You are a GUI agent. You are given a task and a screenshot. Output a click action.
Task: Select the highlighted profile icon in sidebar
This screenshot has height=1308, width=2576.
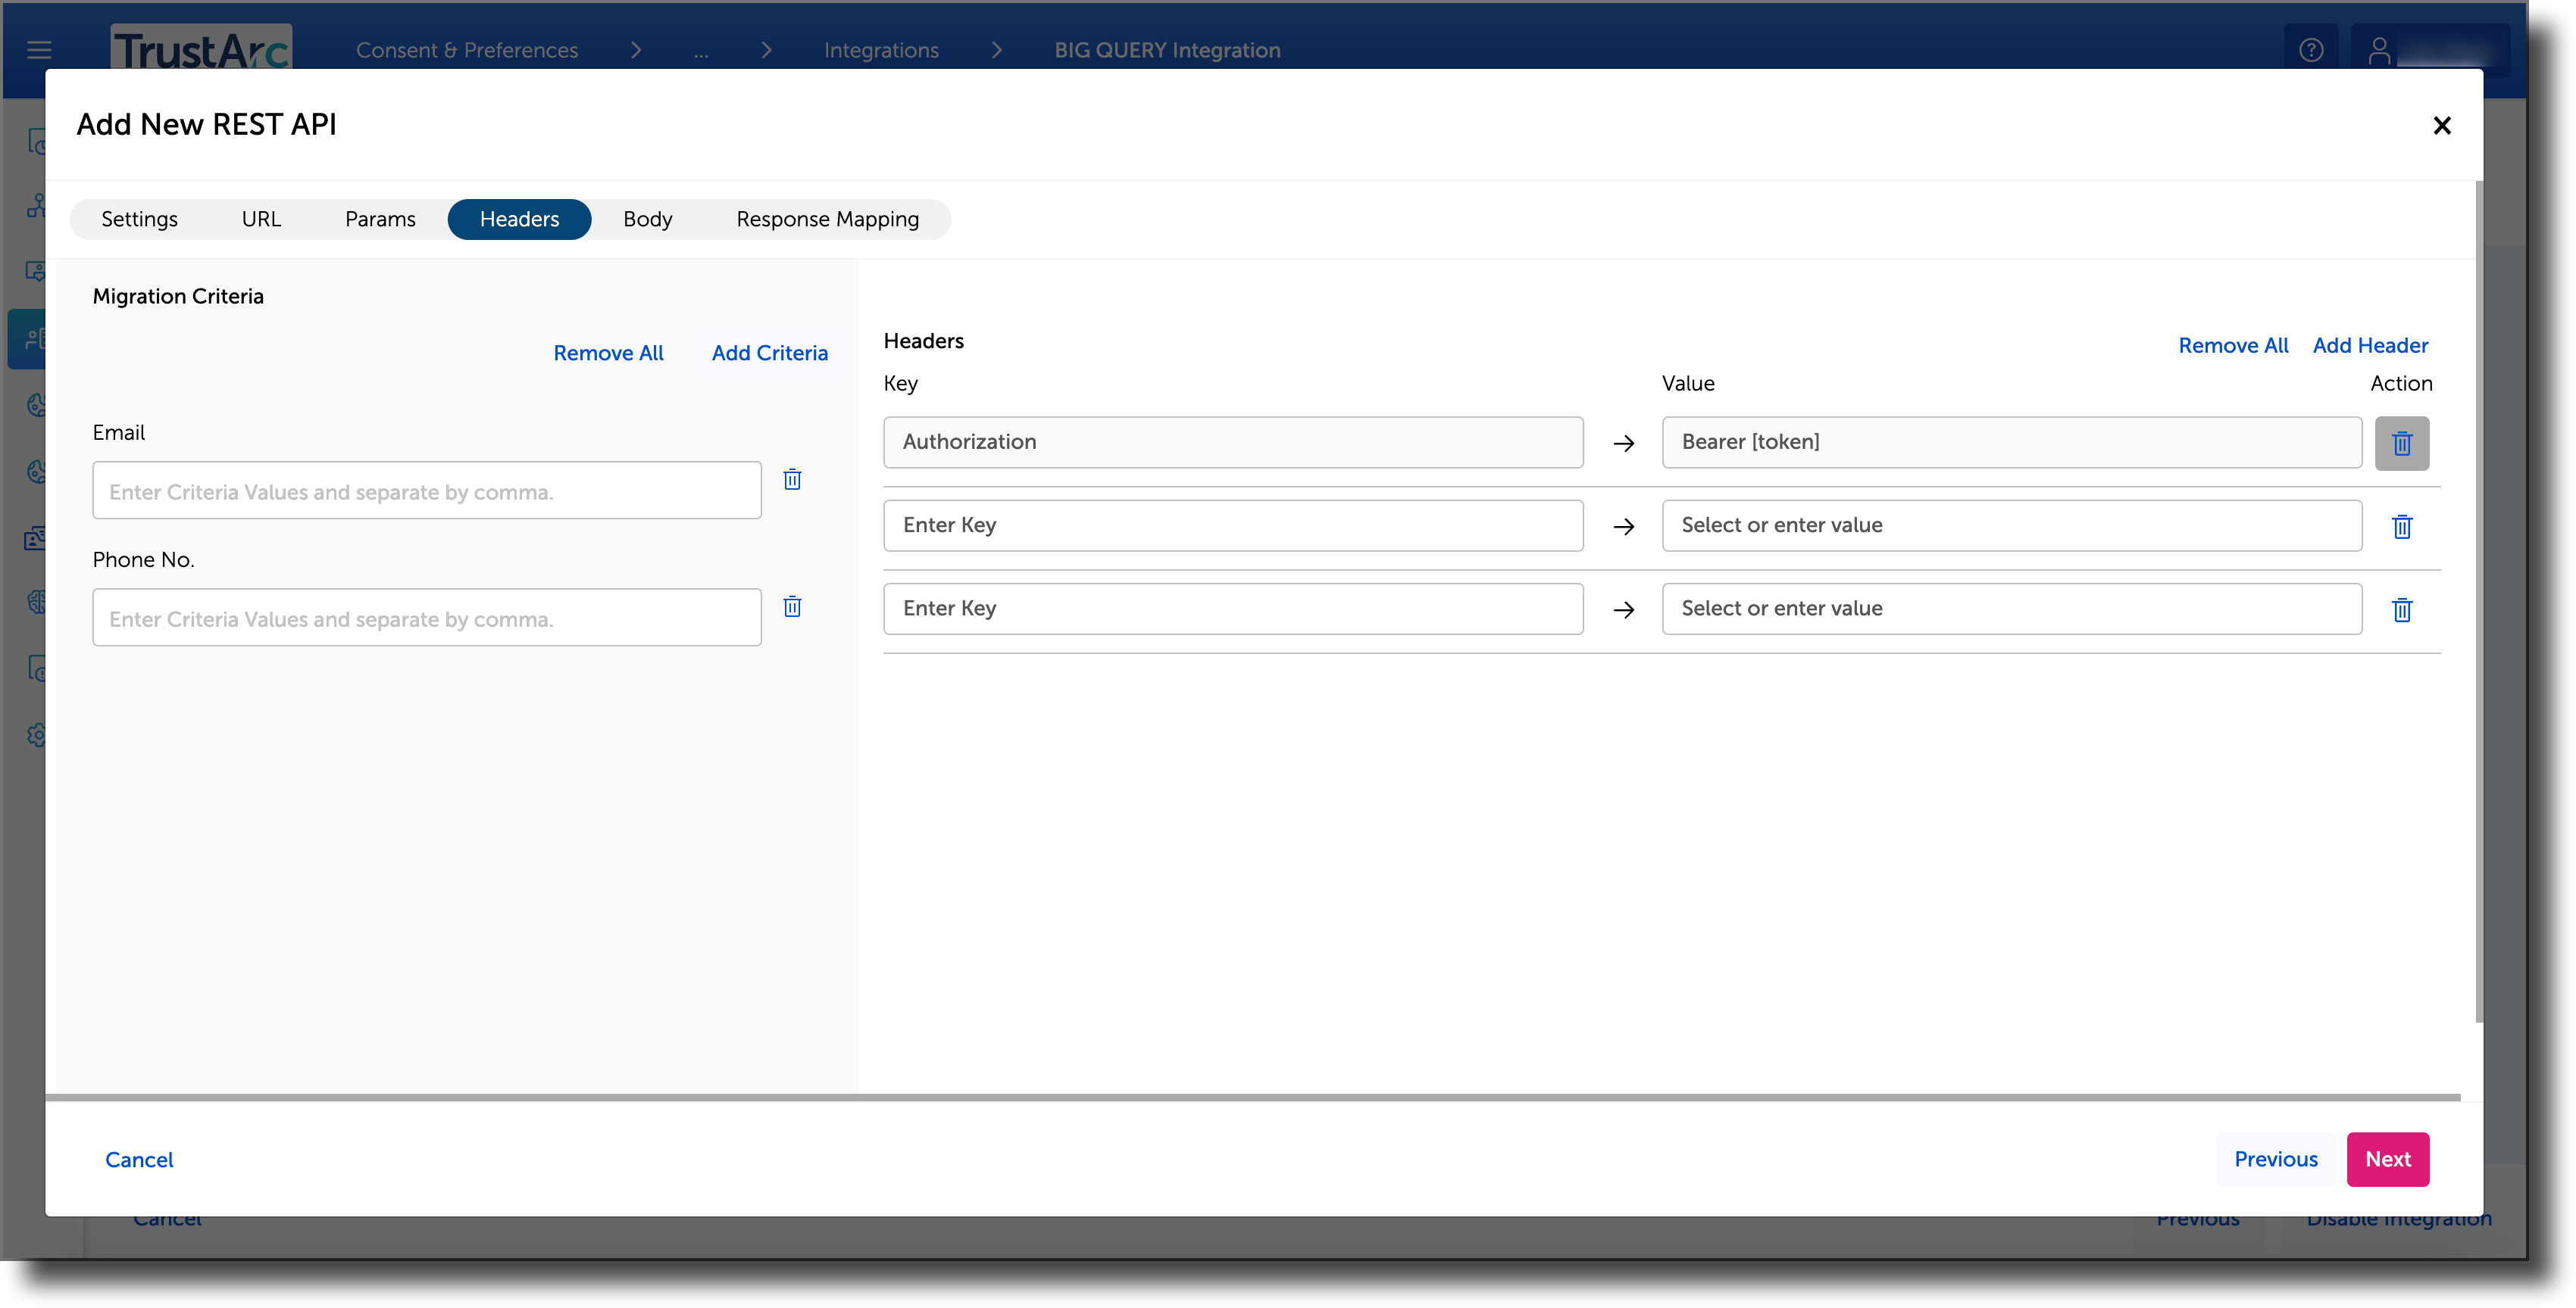36,339
